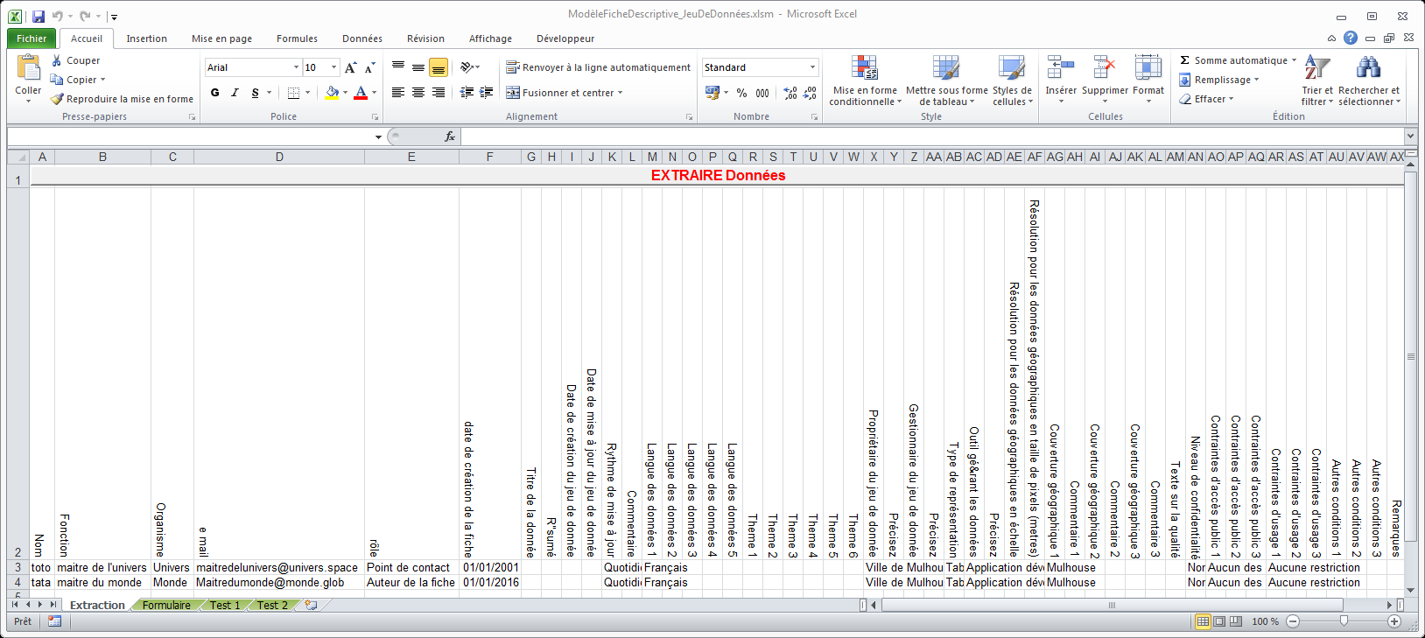Select the Reproduire la mise en forme brush
The width and height of the screenshot is (1425, 638).
(122, 99)
